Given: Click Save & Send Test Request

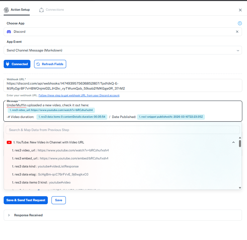Looking at the screenshot, I should (x=26, y=200).
